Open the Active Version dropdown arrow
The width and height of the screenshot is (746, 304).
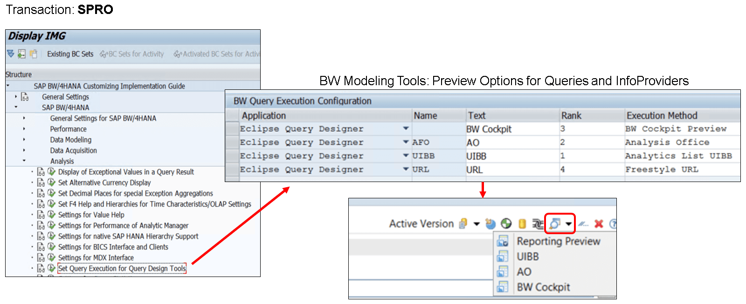[477, 224]
